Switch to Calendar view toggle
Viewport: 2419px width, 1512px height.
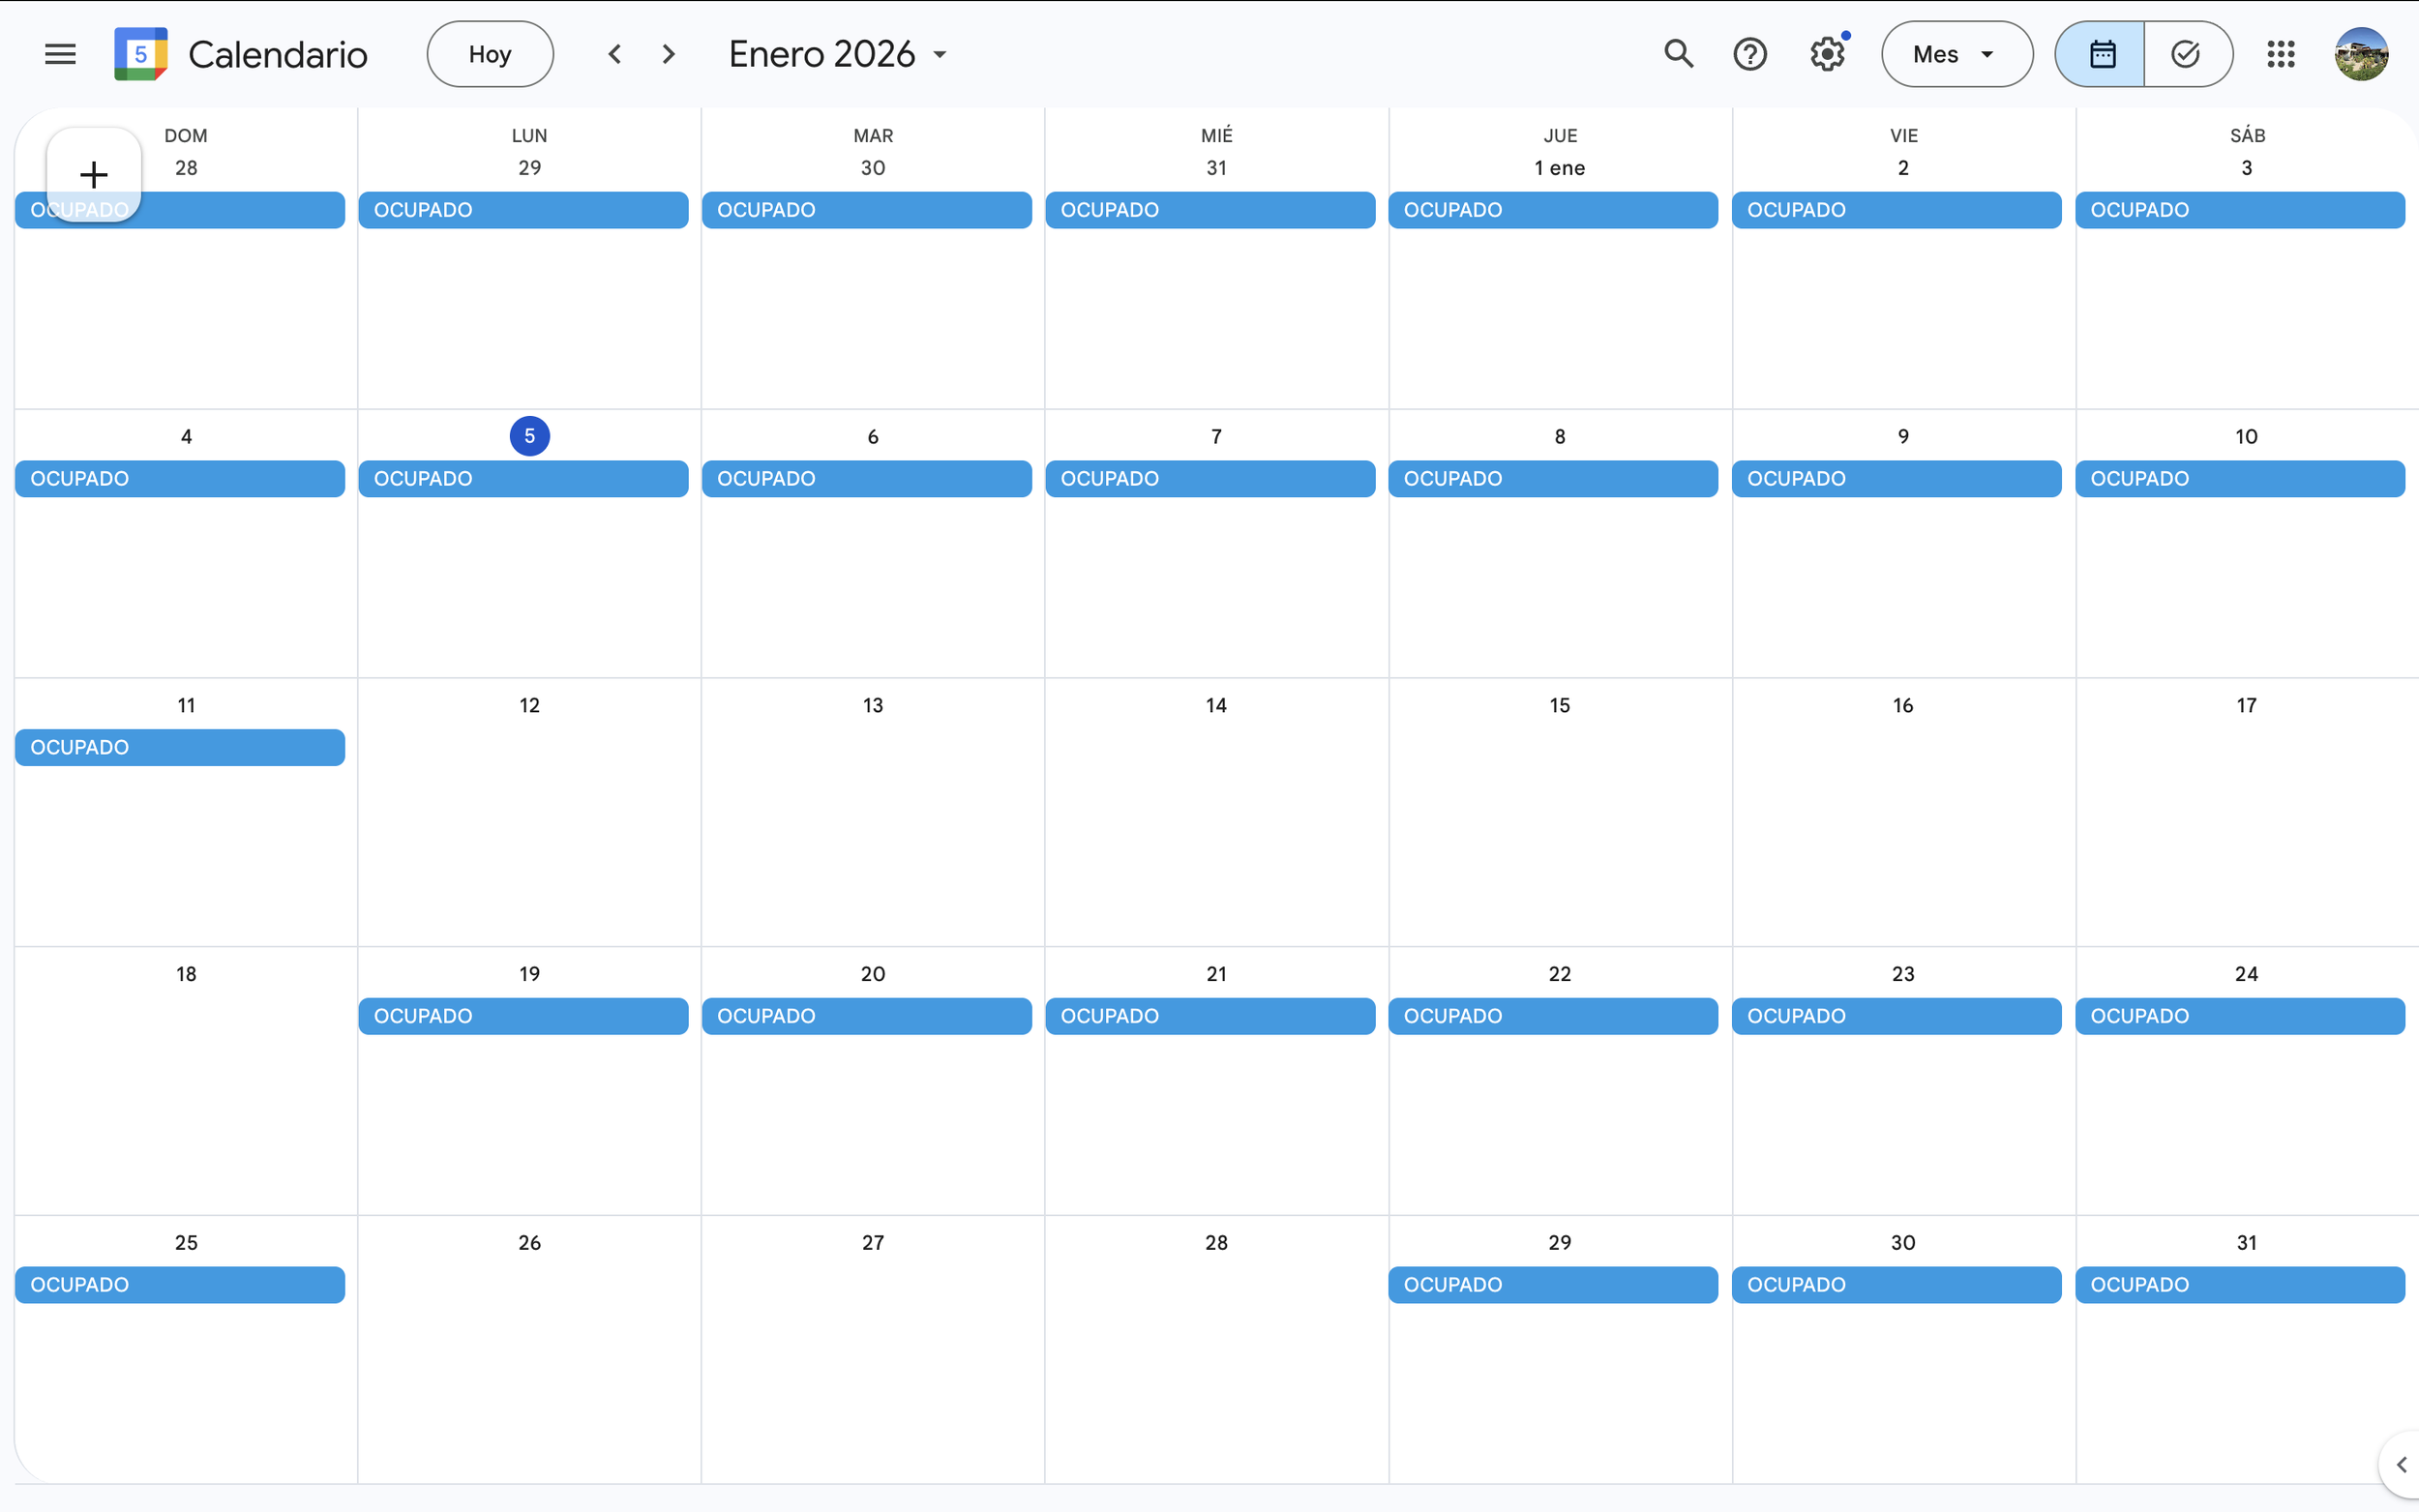2101,54
